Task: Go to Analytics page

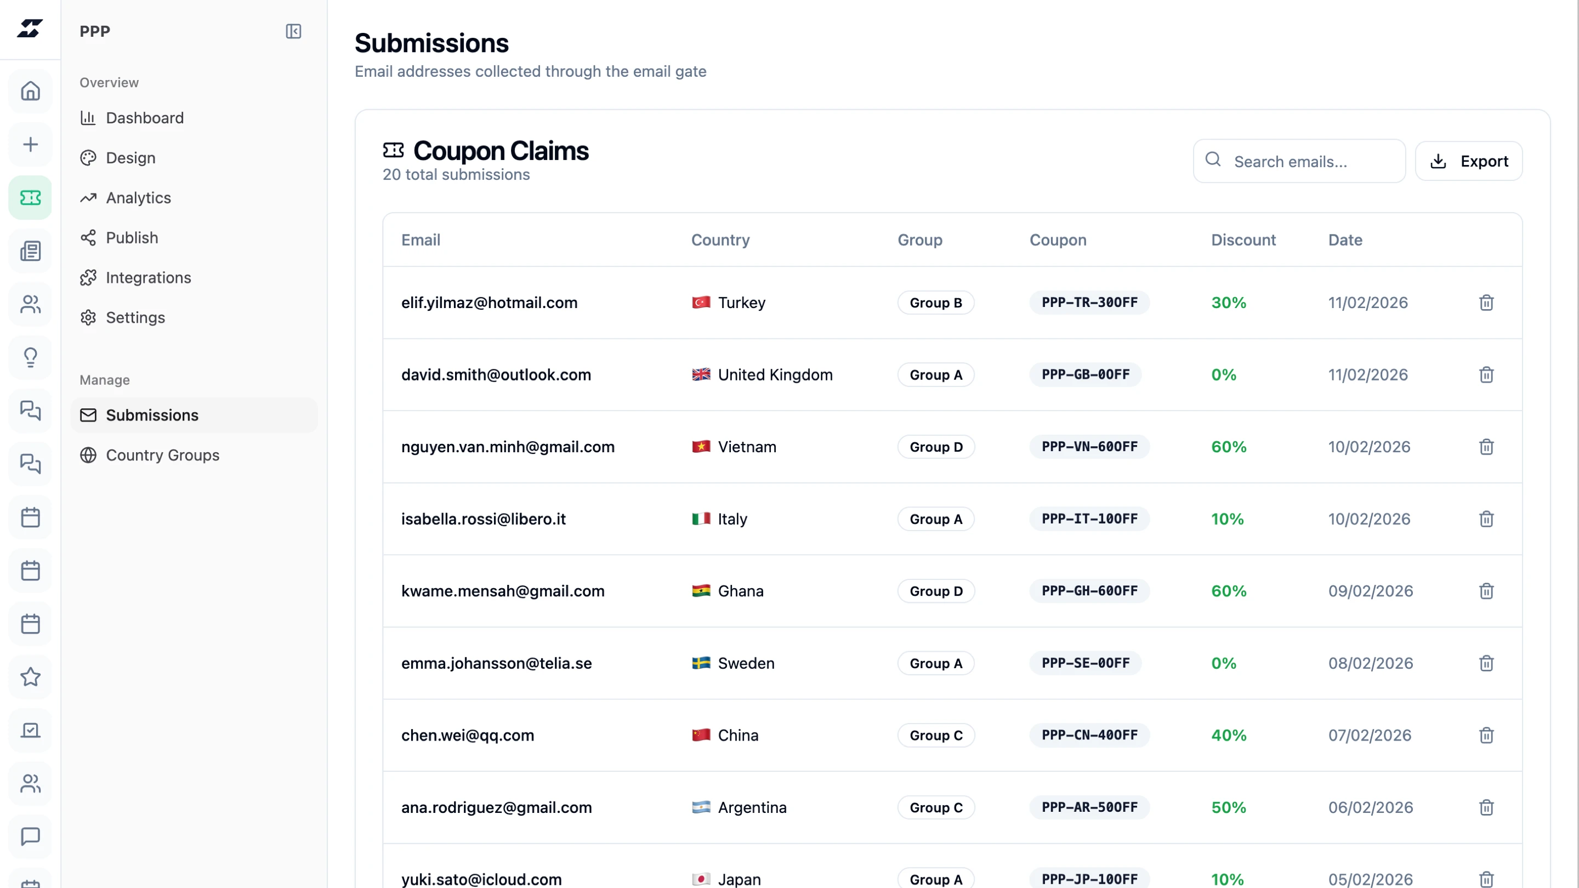Action: click(139, 197)
